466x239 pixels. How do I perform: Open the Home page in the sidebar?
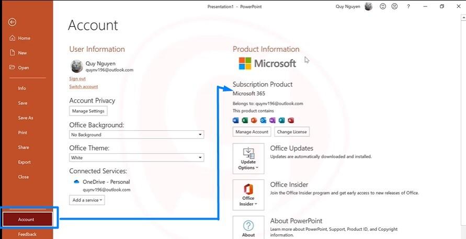coord(20,38)
